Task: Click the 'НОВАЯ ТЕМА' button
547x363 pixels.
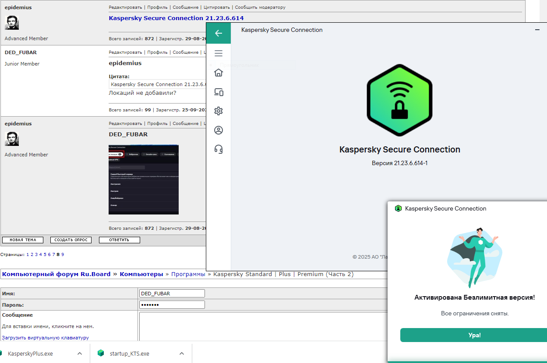Action: [x=23, y=240]
